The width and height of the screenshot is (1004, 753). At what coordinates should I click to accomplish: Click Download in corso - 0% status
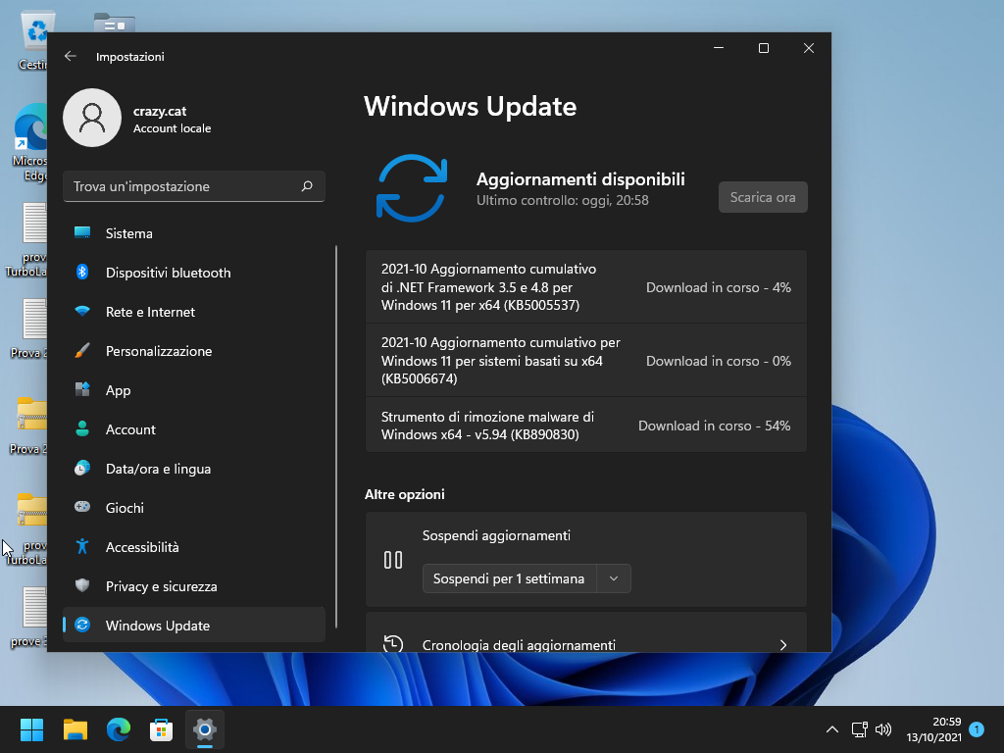tap(719, 361)
